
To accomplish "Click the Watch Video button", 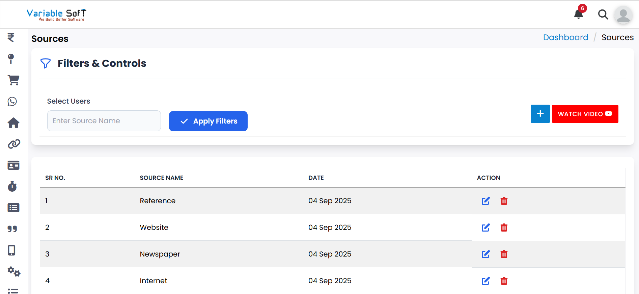I will 585,114.
